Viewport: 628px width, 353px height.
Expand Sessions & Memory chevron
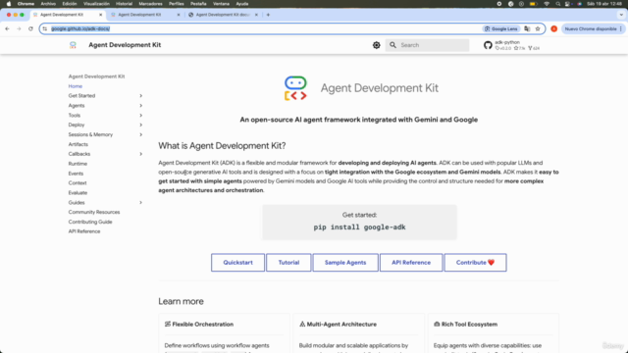pos(140,134)
